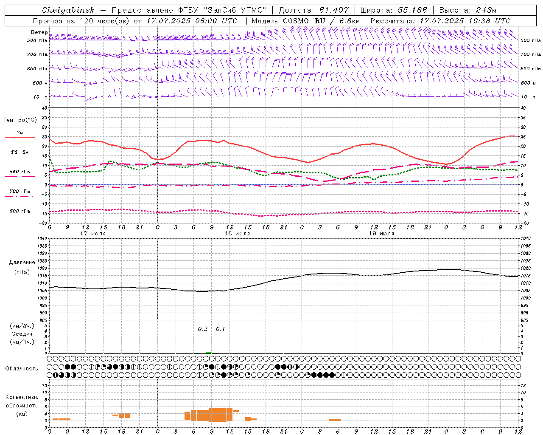Click small orange convective bar near 6h on 19 июля
Screen dimensions: 543x435
pyautogui.click(x=335, y=420)
